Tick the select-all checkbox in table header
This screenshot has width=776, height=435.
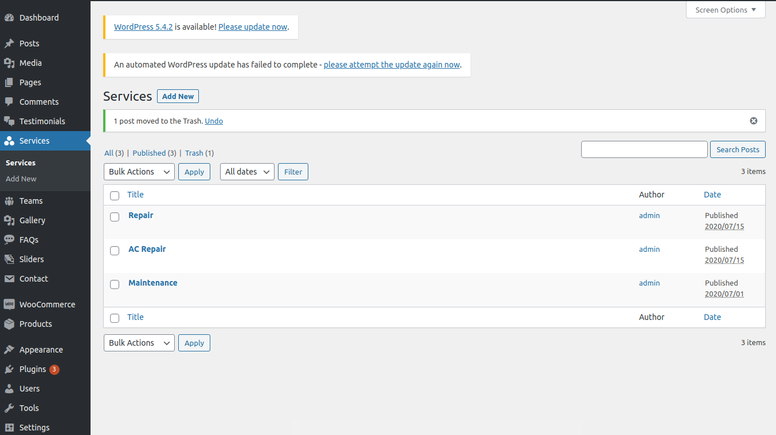pos(115,195)
